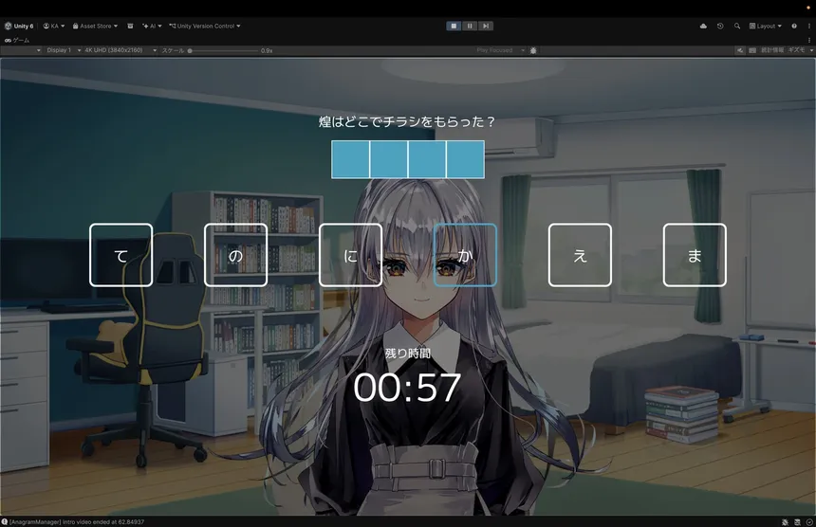Click the help question mark icon
This screenshot has width=816, height=527.
tap(794, 26)
